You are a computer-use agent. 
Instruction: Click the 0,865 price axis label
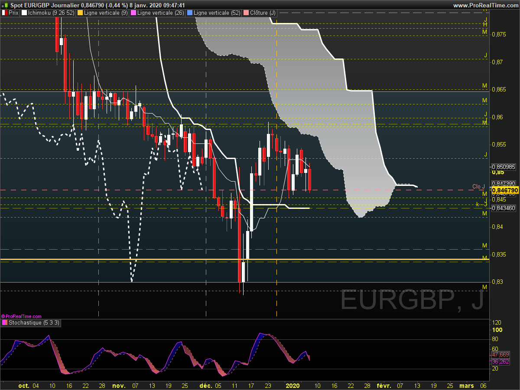[x=499, y=89]
